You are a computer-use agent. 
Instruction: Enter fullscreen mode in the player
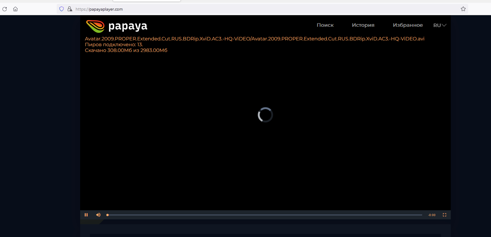point(444,215)
